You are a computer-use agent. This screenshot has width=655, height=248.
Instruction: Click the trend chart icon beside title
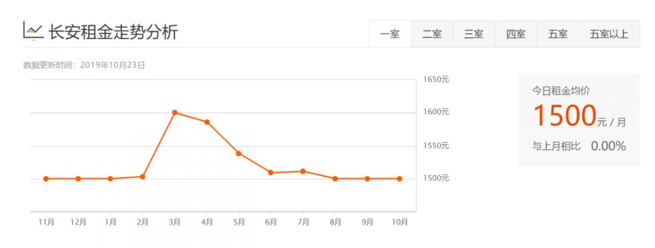click(33, 30)
